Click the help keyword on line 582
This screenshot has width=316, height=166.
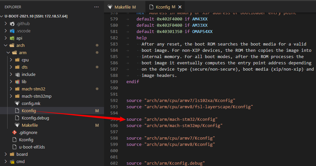click(142, 38)
